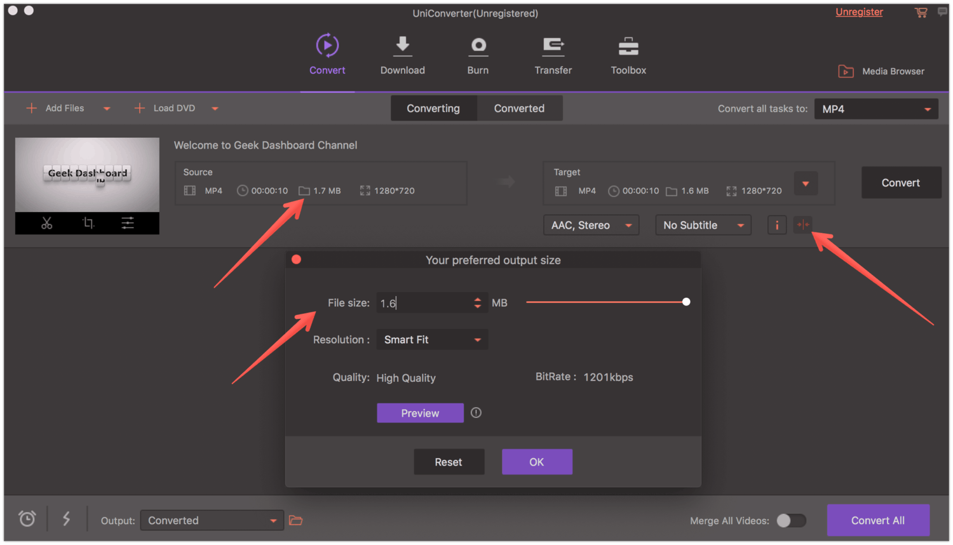Click the feedback speech bubble icon top right
Viewport: 953px width, 545px height.
pos(942,11)
